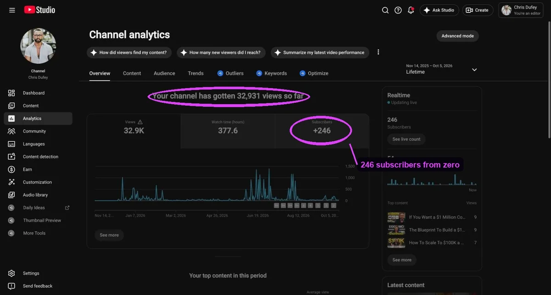Open the three-dot menu beside suggestion chips
Screen dimensions: 551x295
pos(378,52)
